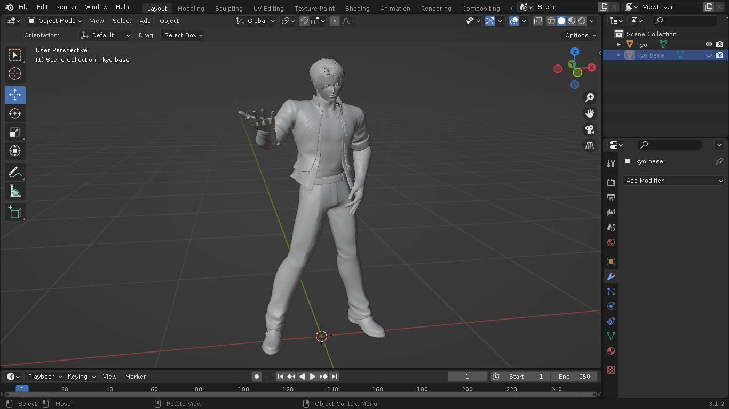Select the Rotate tool in the toolbar
Viewport: 729px width, 409px height.
click(15, 113)
